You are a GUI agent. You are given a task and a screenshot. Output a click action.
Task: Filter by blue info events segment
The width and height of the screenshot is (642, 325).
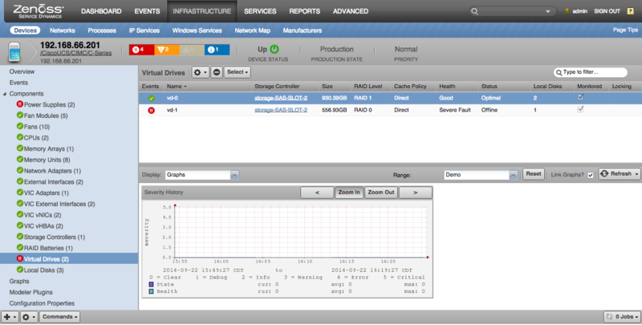click(x=217, y=50)
